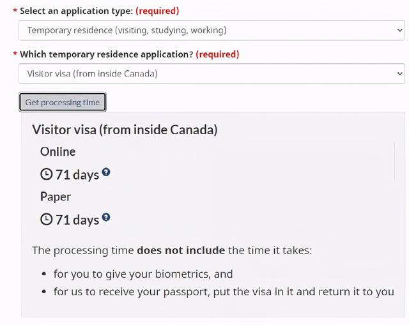
Task: Select the Online subheading in results
Action: (58, 151)
